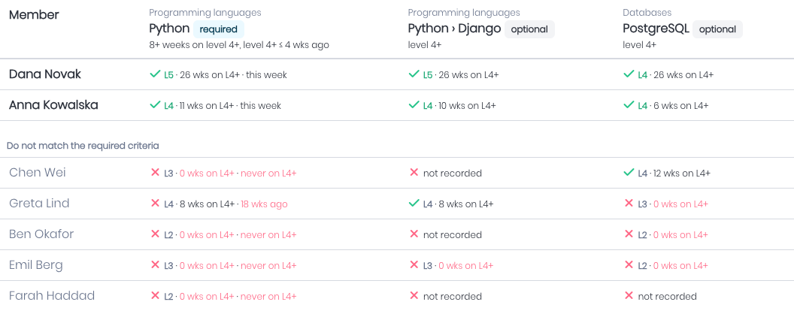Click 'Do not match the required criteria' section label
This screenshot has width=794, height=323.
pyautogui.click(x=83, y=146)
